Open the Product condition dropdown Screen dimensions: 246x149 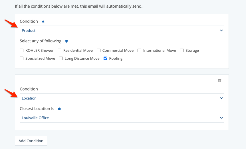coord(122,30)
